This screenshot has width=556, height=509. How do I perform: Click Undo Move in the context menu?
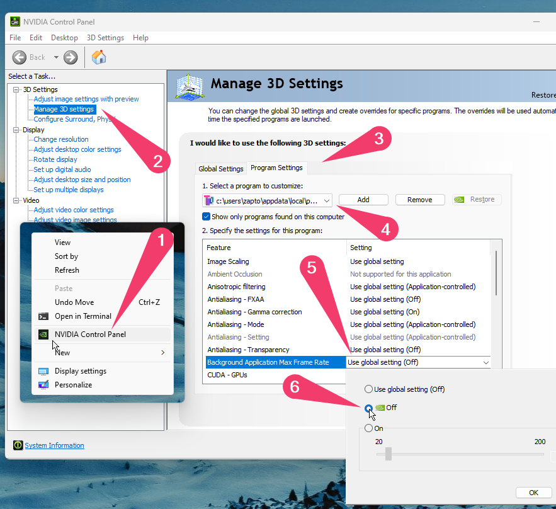103,302
